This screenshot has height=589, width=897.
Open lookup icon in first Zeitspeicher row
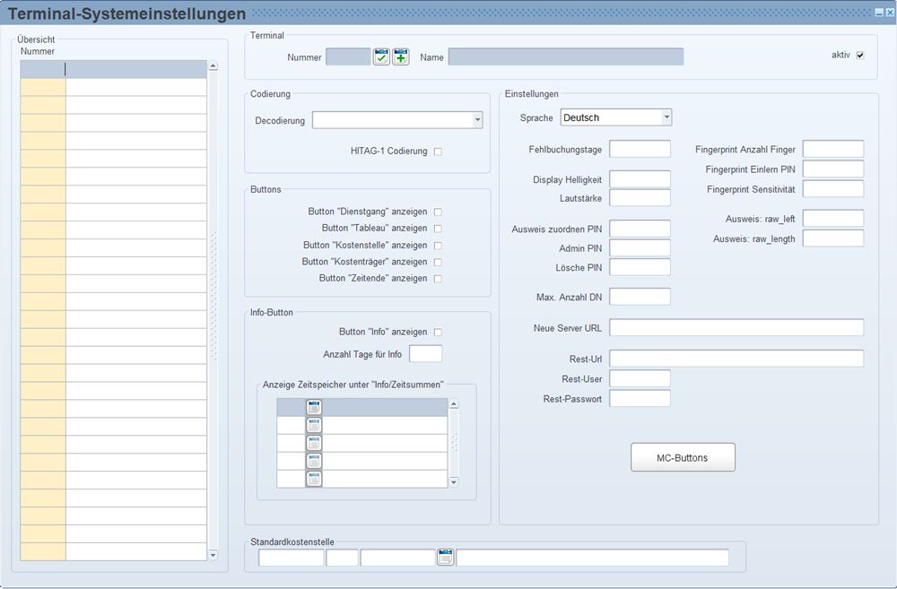click(313, 407)
